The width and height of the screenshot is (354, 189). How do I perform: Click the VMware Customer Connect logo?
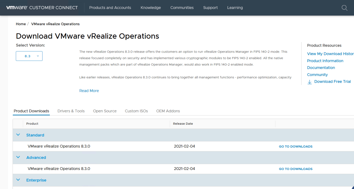point(42,8)
